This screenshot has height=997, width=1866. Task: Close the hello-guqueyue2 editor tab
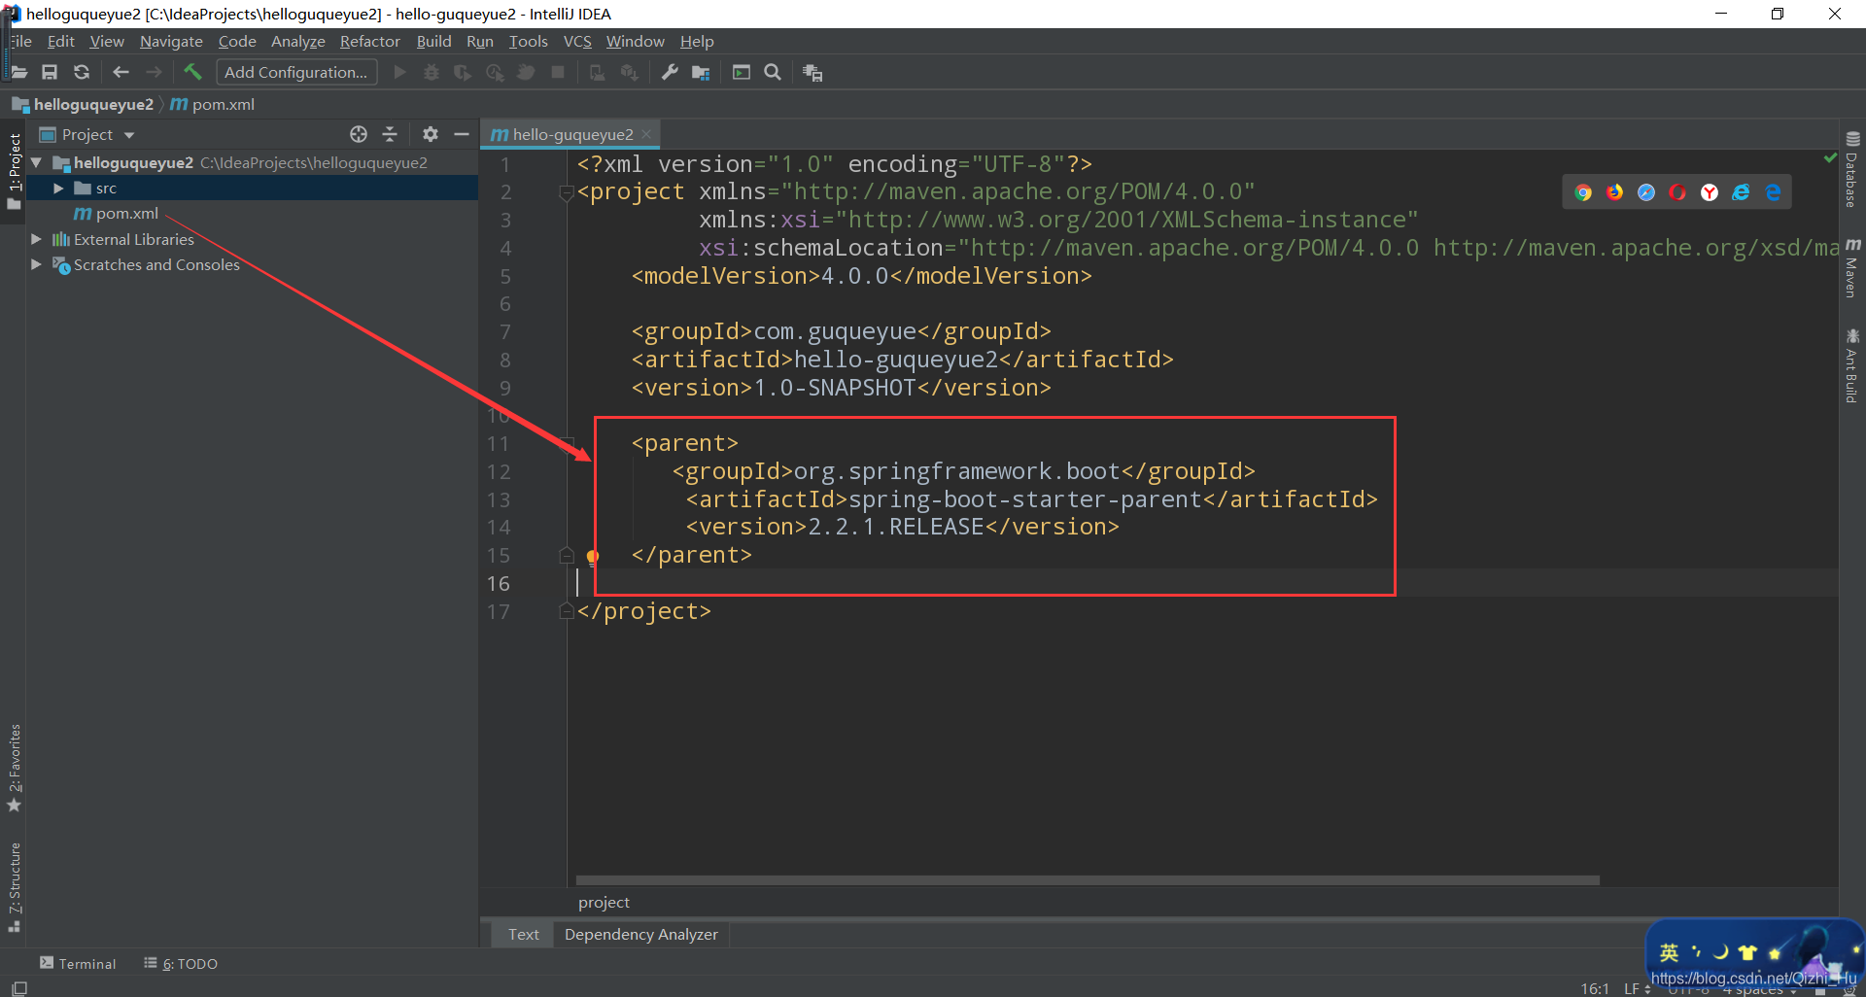(x=646, y=134)
